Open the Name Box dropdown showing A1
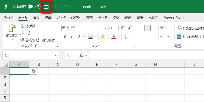204x102 pixels. (x=56, y=56)
